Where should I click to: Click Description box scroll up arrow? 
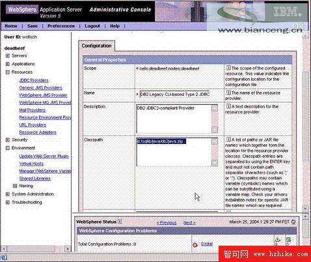[x=215, y=108]
